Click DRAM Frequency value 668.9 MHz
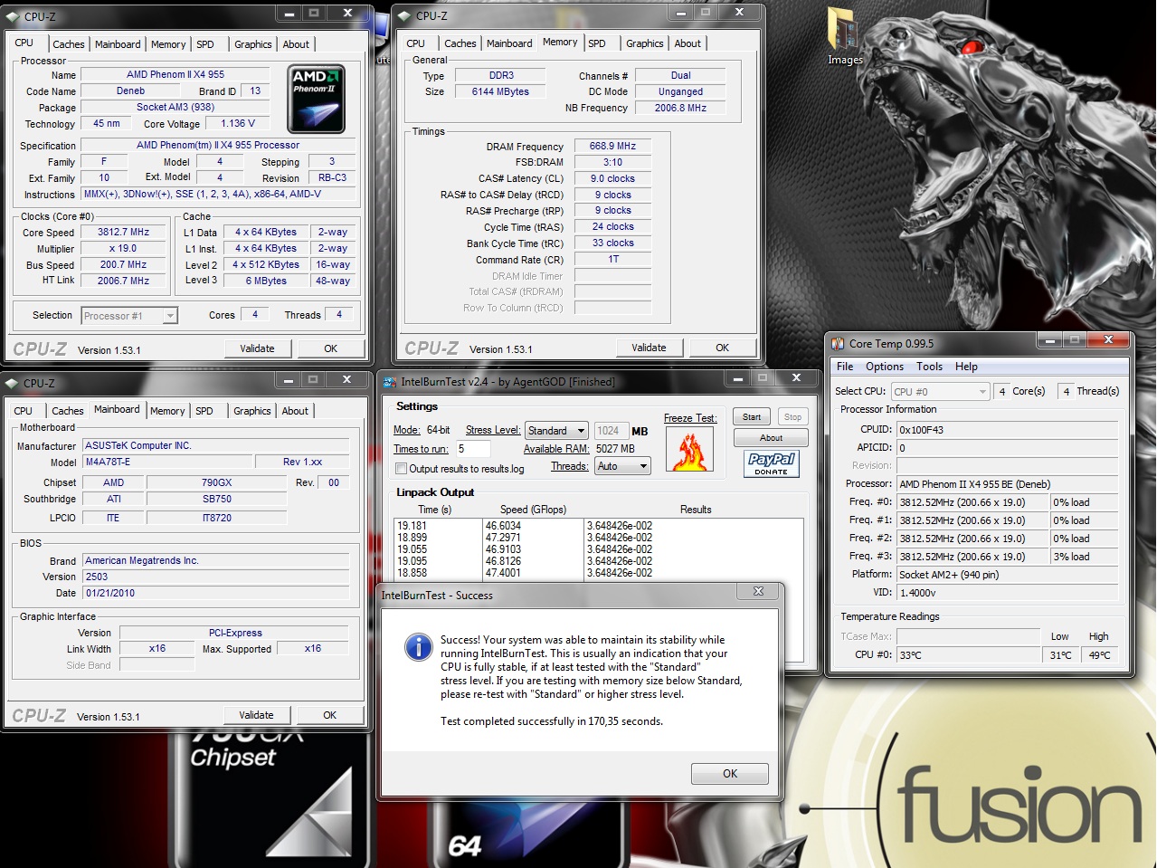The image size is (1157, 868). click(x=612, y=147)
